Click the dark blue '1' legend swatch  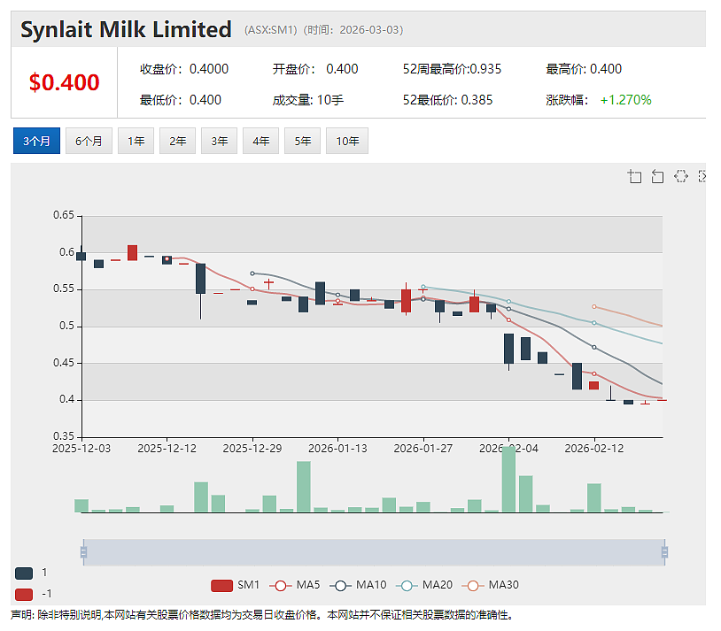pos(24,573)
